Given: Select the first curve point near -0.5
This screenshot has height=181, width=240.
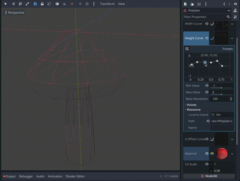Looking at the screenshot, I should coord(192,64).
